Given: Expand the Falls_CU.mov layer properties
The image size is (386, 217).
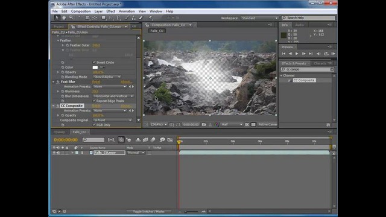Looking at the screenshot, I should pyautogui.click(x=72, y=153).
